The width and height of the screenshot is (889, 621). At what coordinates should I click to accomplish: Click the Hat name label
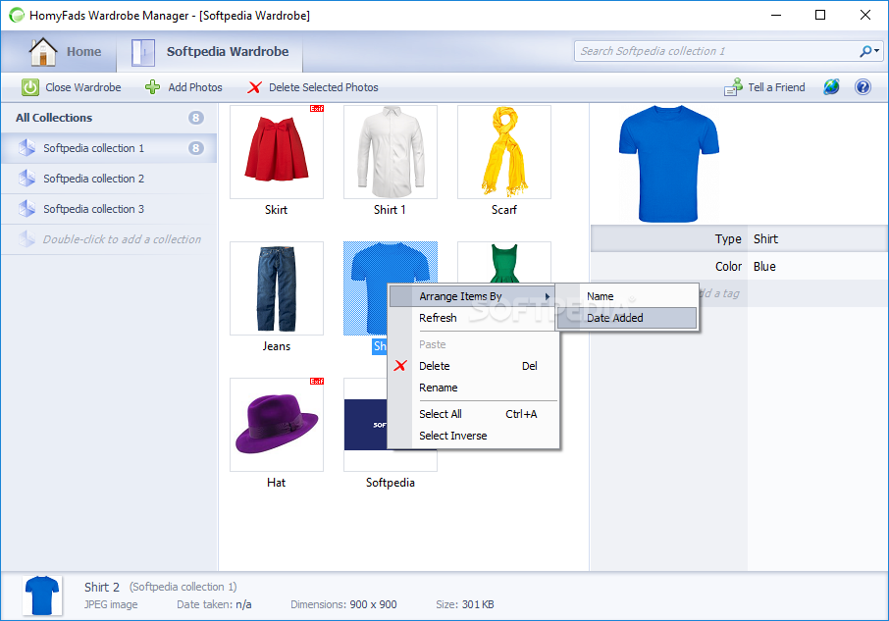pos(276,483)
